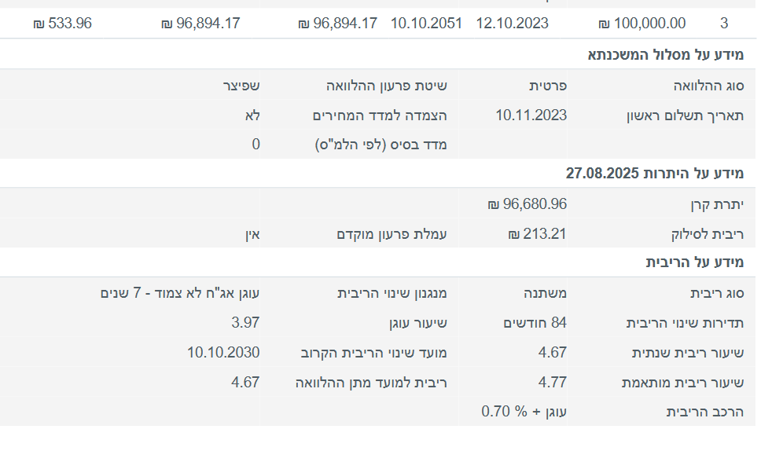
Task: Select the adjusted interest rate 4.77
Action: [x=552, y=382]
